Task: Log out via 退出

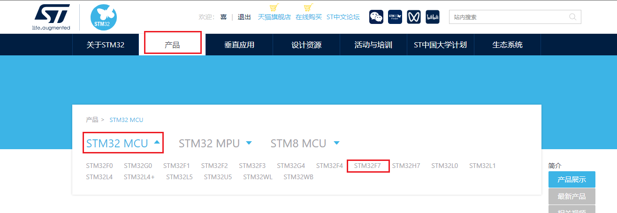Action: (x=244, y=17)
